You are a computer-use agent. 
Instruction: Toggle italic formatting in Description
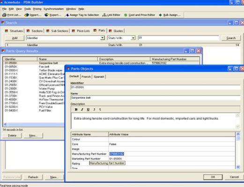[x=82, y=110]
